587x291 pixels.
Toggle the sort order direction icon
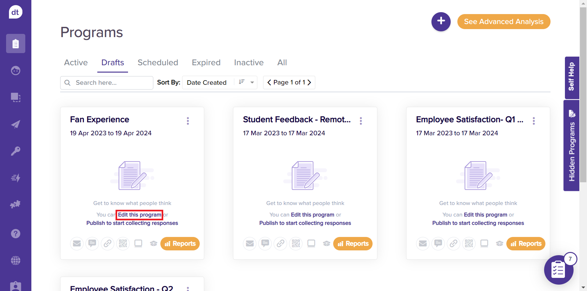(242, 82)
